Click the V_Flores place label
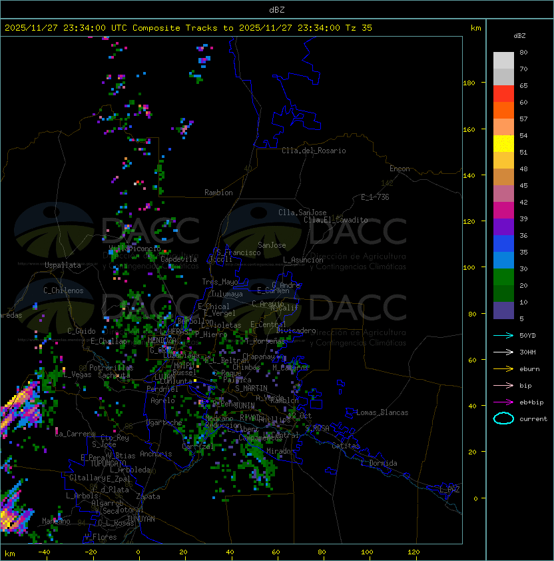 click(x=101, y=537)
